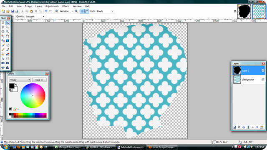The height and width of the screenshot is (150, 267).
Task: Delete layer with the X button
Action: click(x=239, y=127)
